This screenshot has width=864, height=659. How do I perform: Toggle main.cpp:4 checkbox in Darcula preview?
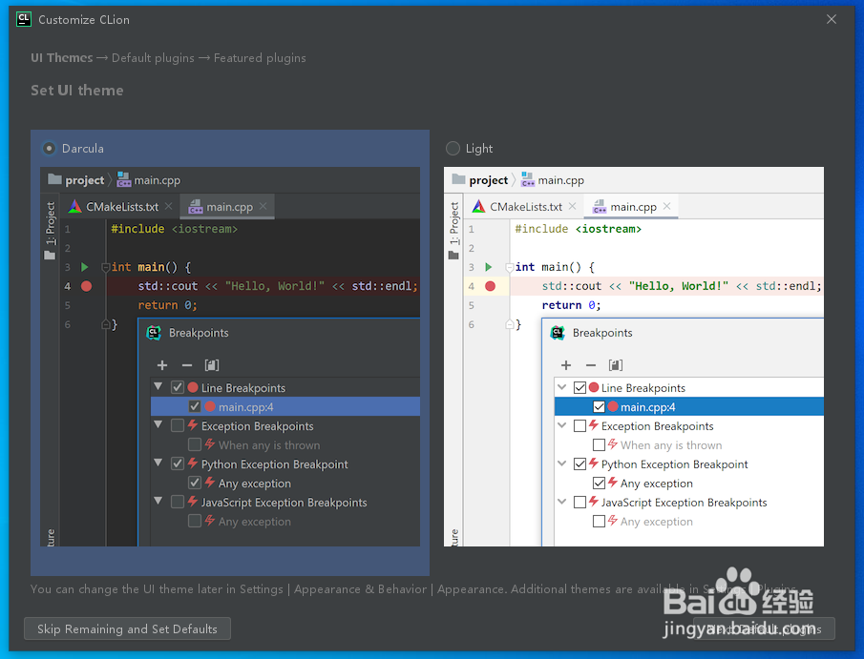point(195,407)
